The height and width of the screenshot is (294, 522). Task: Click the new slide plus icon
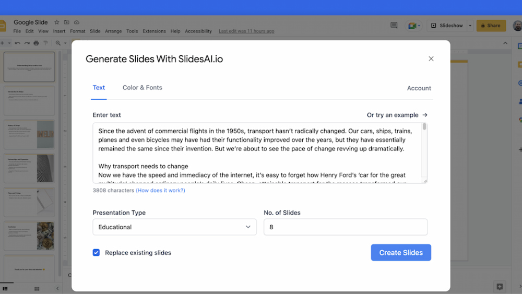tap(2, 43)
